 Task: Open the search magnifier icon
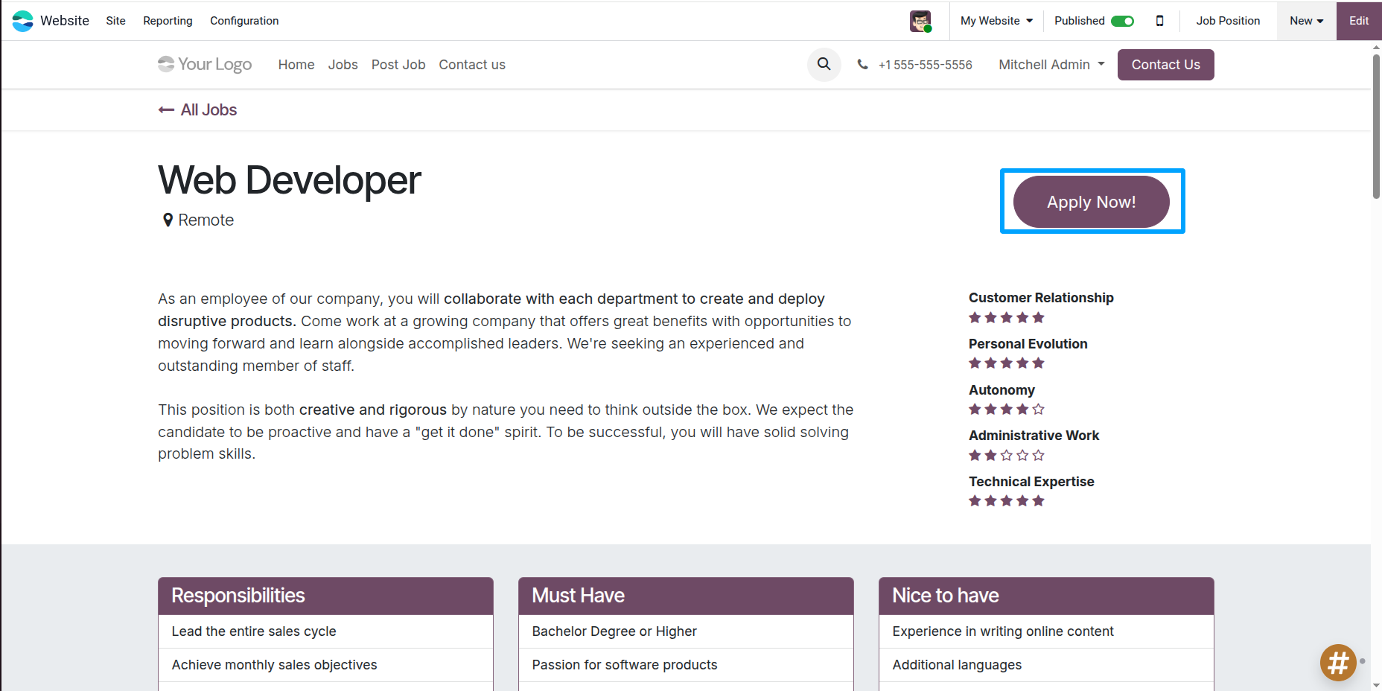(x=824, y=65)
